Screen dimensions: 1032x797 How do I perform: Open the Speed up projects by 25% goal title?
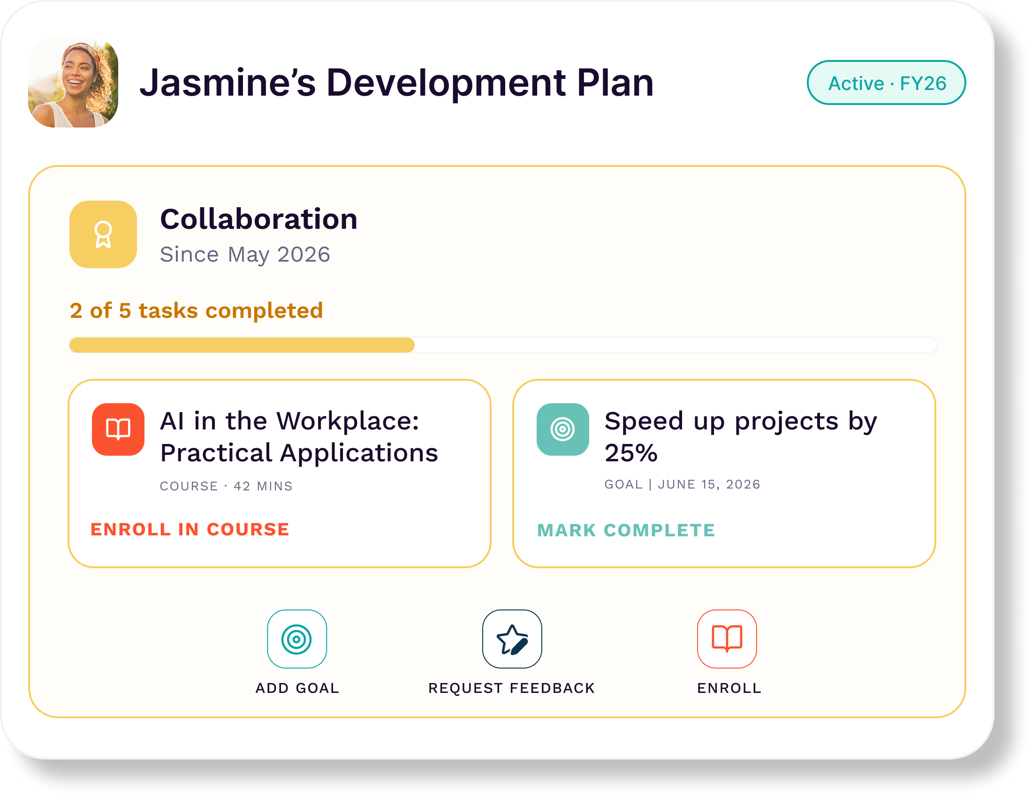pos(741,437)
